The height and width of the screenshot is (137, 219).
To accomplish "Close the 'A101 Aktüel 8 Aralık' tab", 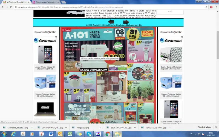I will [x=29, y=2].
